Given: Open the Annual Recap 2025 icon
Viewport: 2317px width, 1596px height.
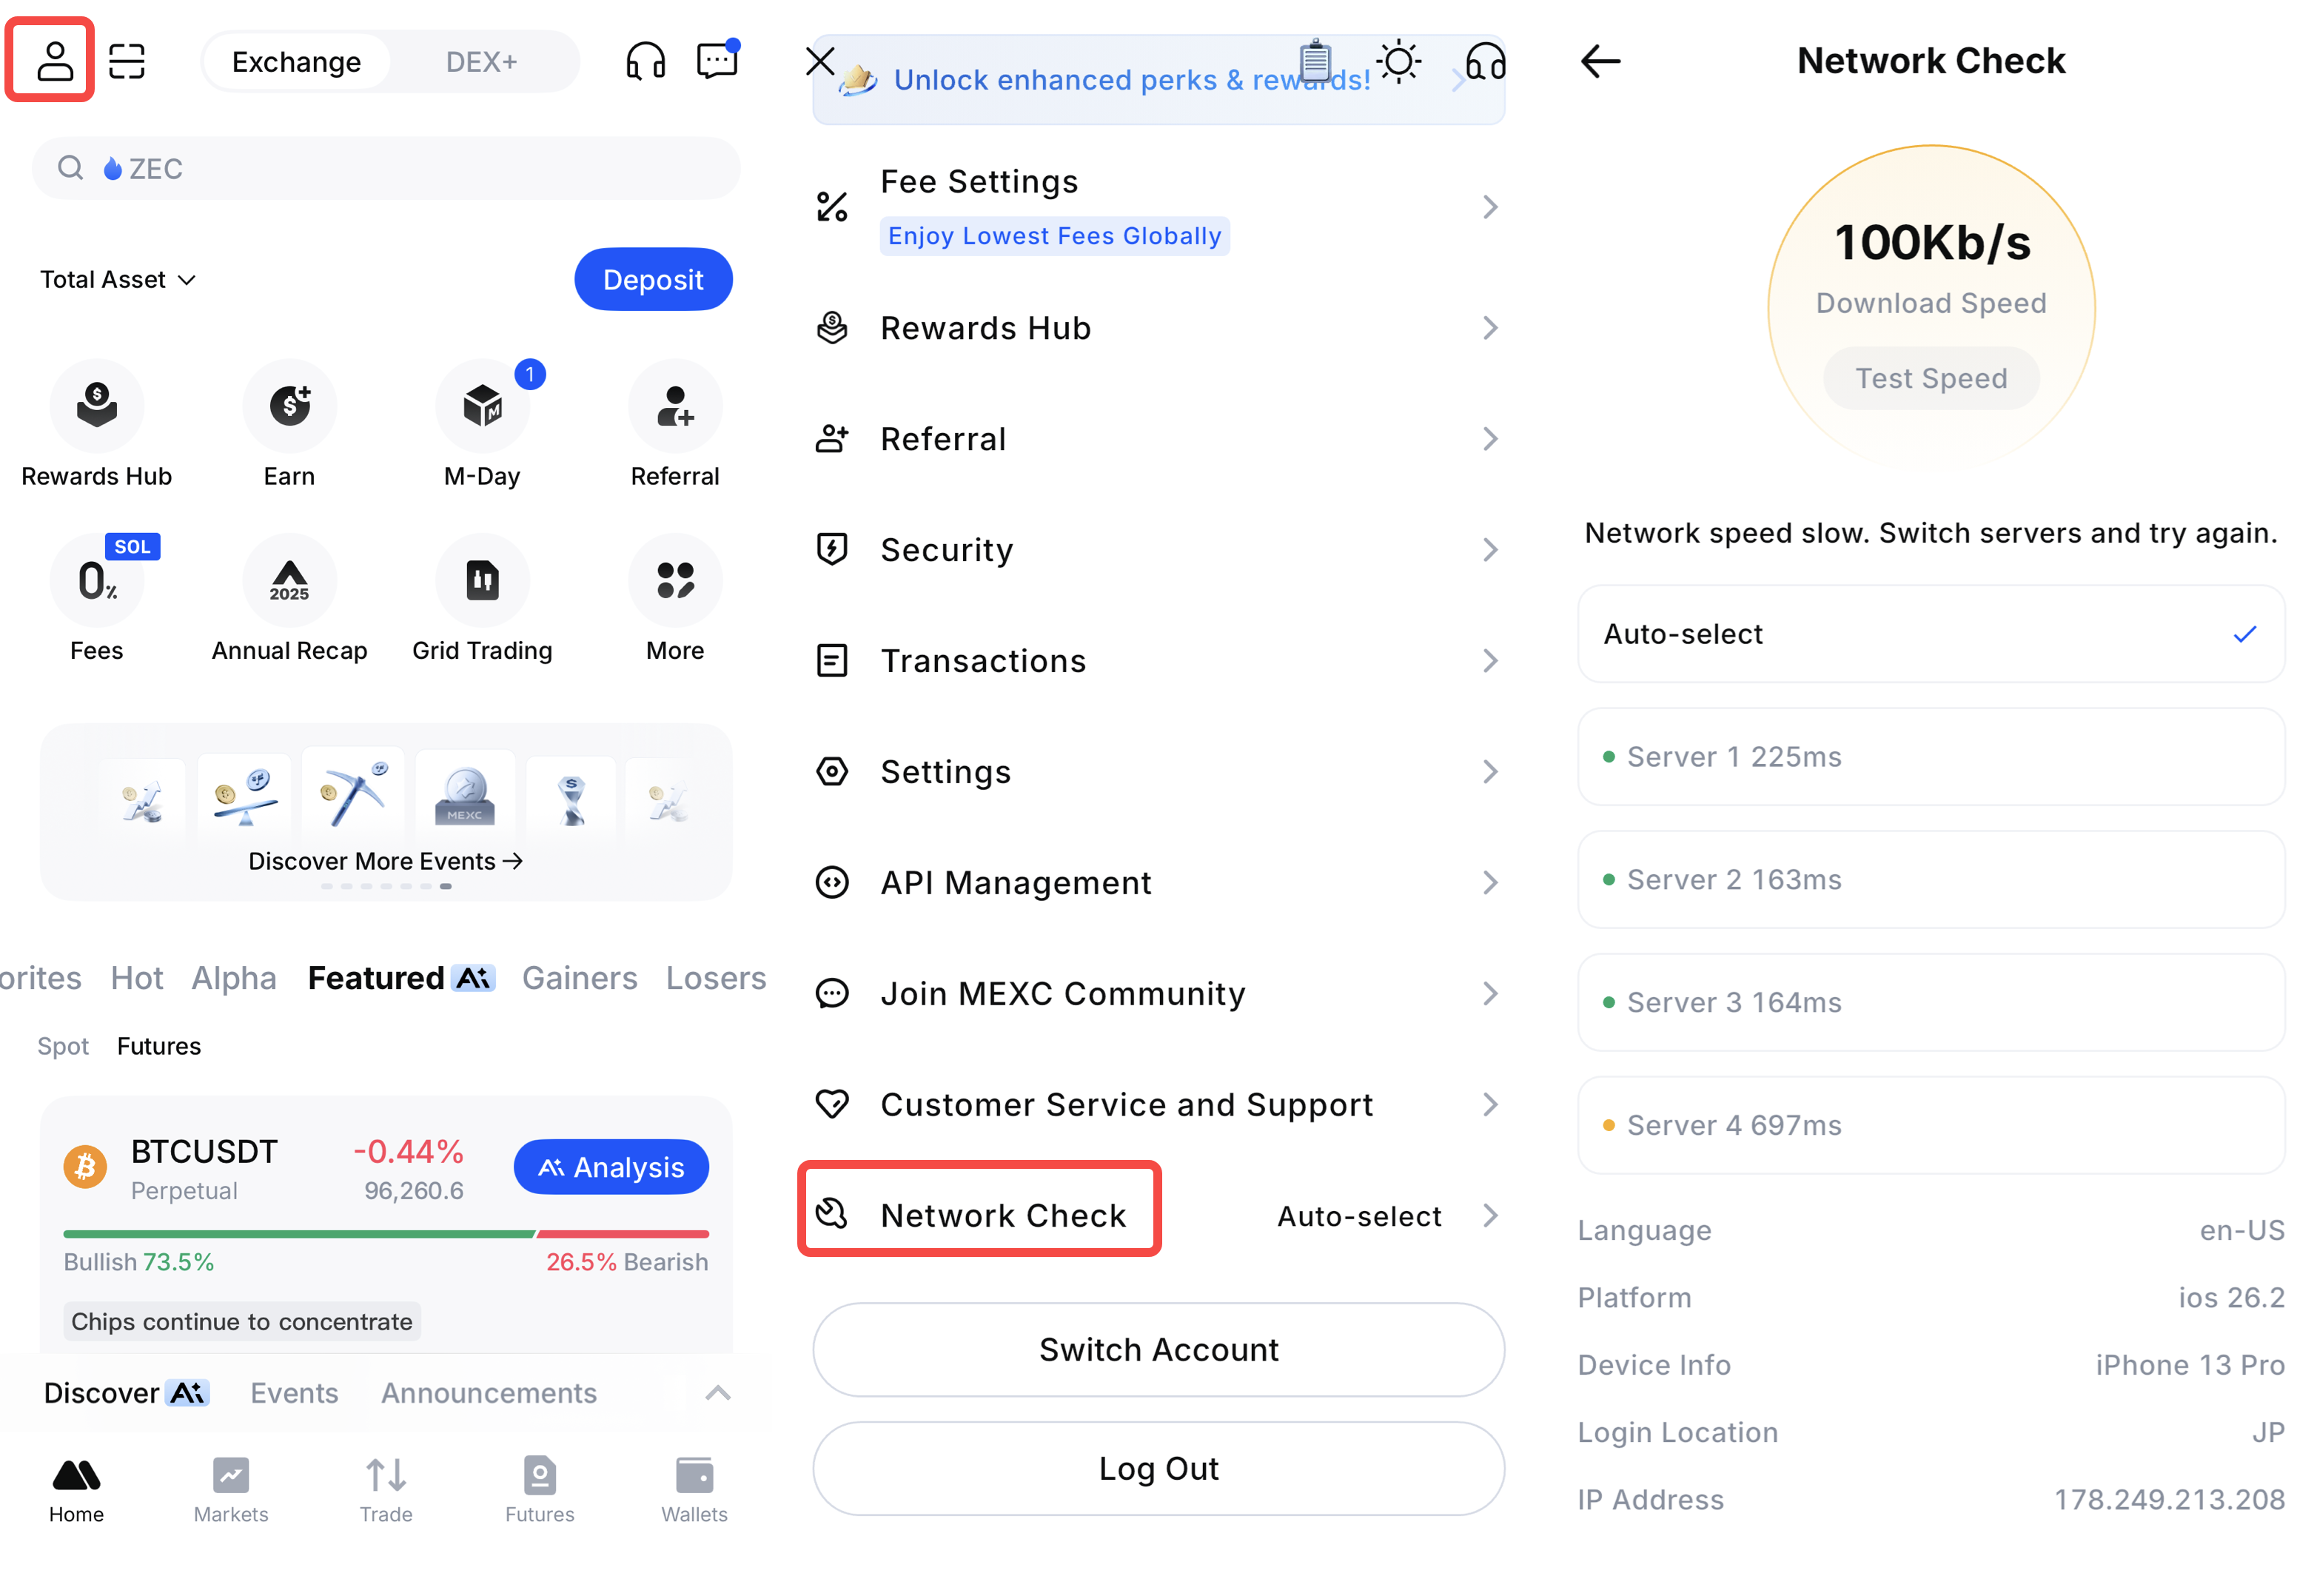Looking at the screenshot, I should [x=289, y=580].
